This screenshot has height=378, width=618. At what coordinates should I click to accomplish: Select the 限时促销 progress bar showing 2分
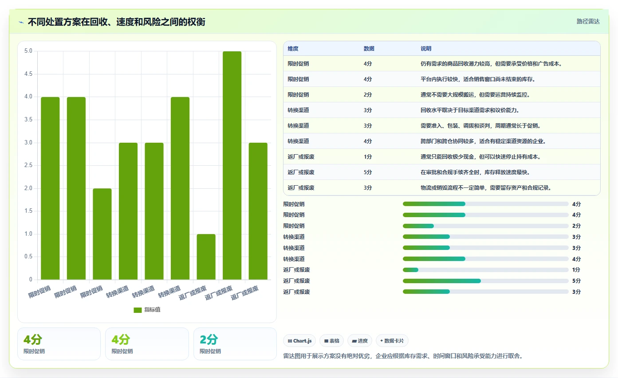[x=486, y=226]
